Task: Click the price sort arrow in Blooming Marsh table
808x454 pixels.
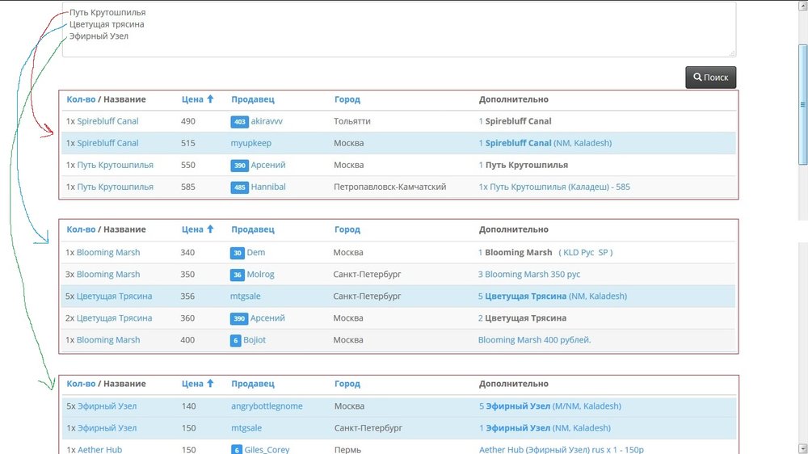Action: [x=210, y=230]
